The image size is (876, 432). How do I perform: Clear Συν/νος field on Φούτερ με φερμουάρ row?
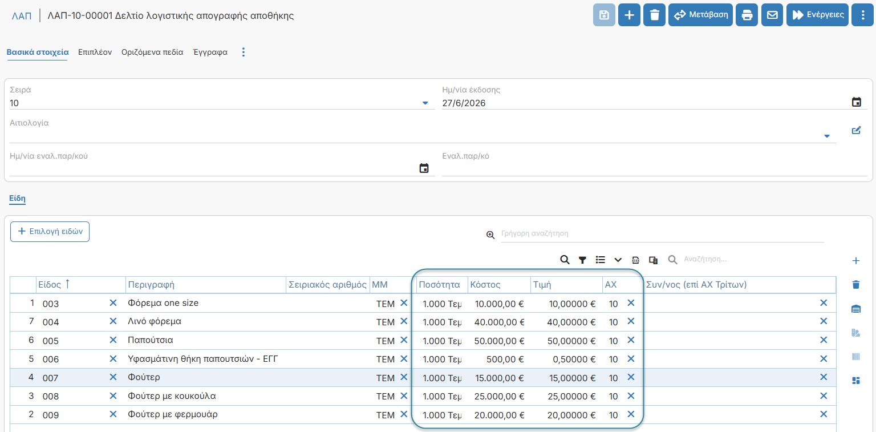[x=824, y=414]
